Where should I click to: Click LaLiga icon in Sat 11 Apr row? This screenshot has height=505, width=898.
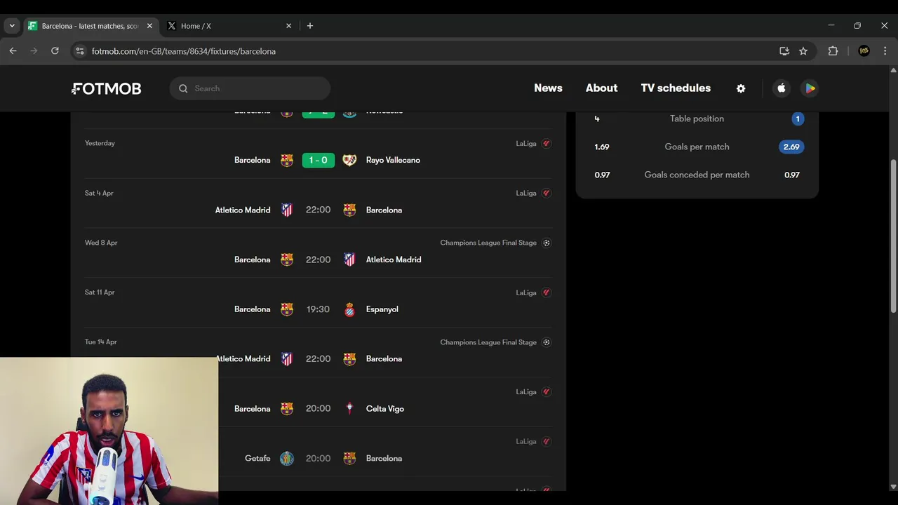point(547,292)
